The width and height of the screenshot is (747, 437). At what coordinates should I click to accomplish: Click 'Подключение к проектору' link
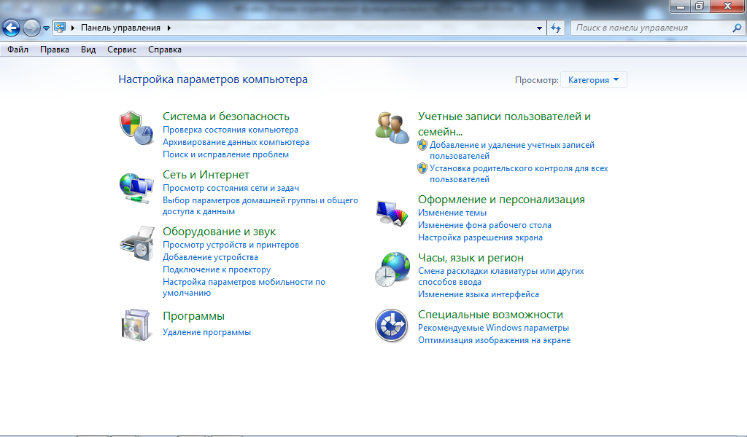[x=217, y=269]
